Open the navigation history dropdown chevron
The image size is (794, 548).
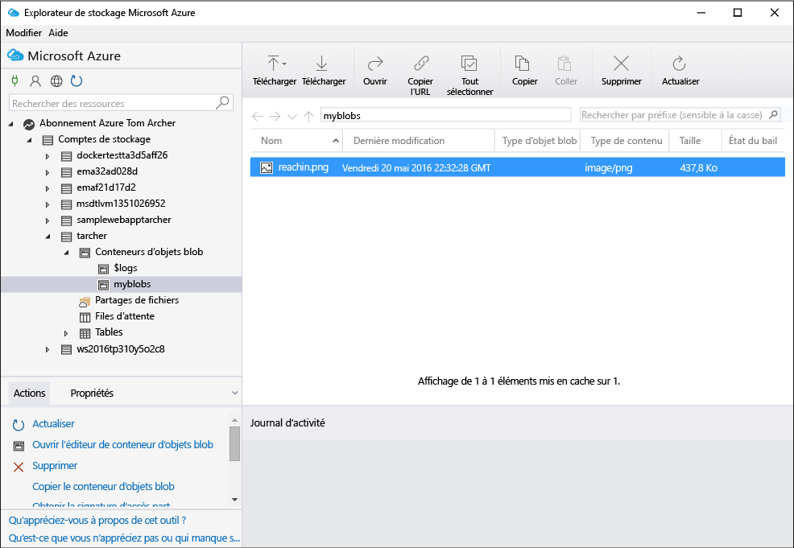pos(292,117)
